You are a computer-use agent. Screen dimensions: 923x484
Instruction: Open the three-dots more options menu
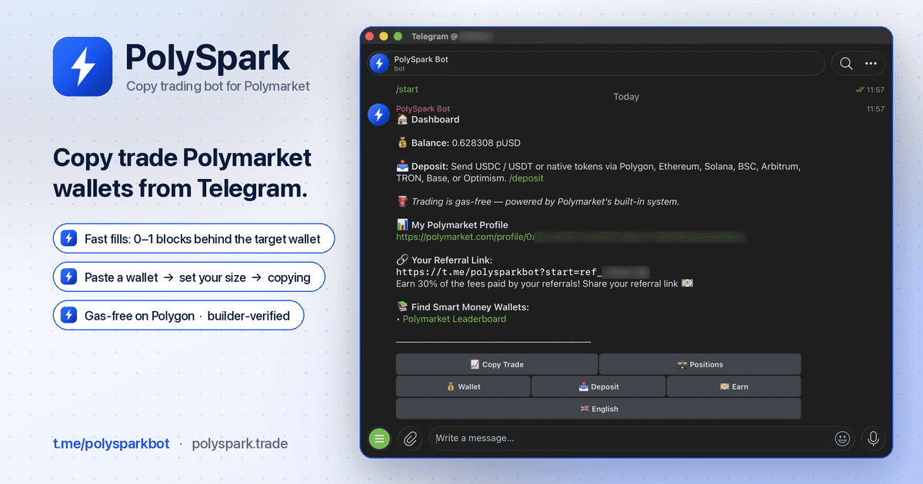pos(871,64)
